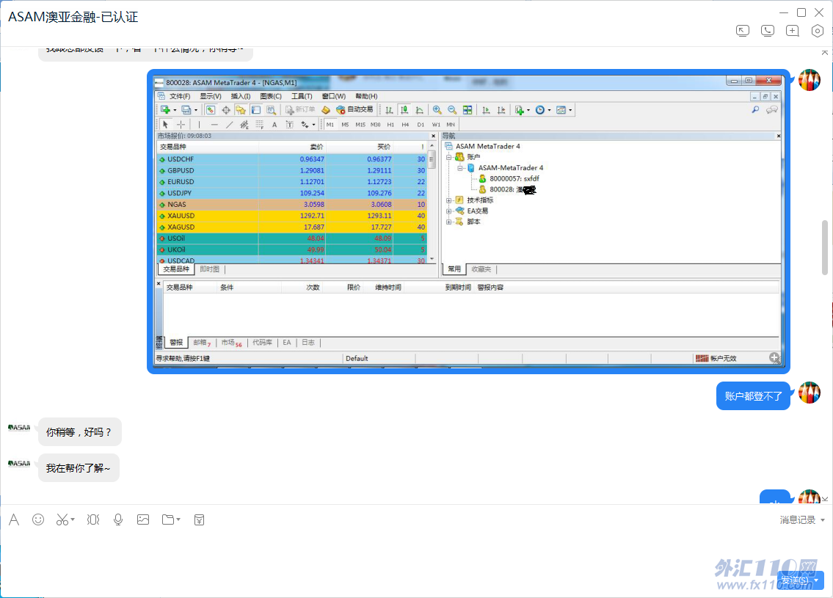Screen dimensions: 833x598
Task: Open send options dropdown arrow
Action: click(x=817, y=580)
